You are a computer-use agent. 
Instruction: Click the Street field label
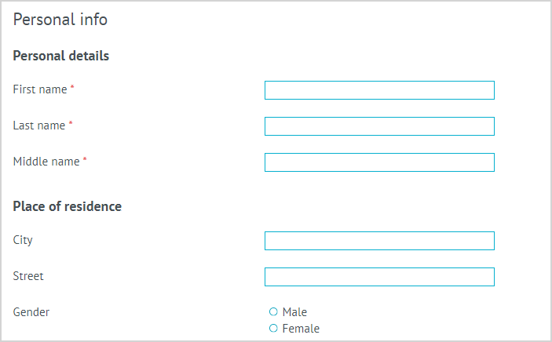pos(28,276)
